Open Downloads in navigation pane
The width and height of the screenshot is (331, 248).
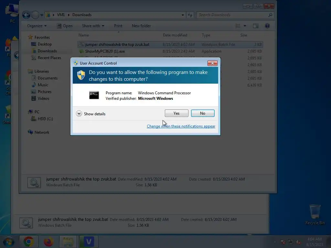47,51
